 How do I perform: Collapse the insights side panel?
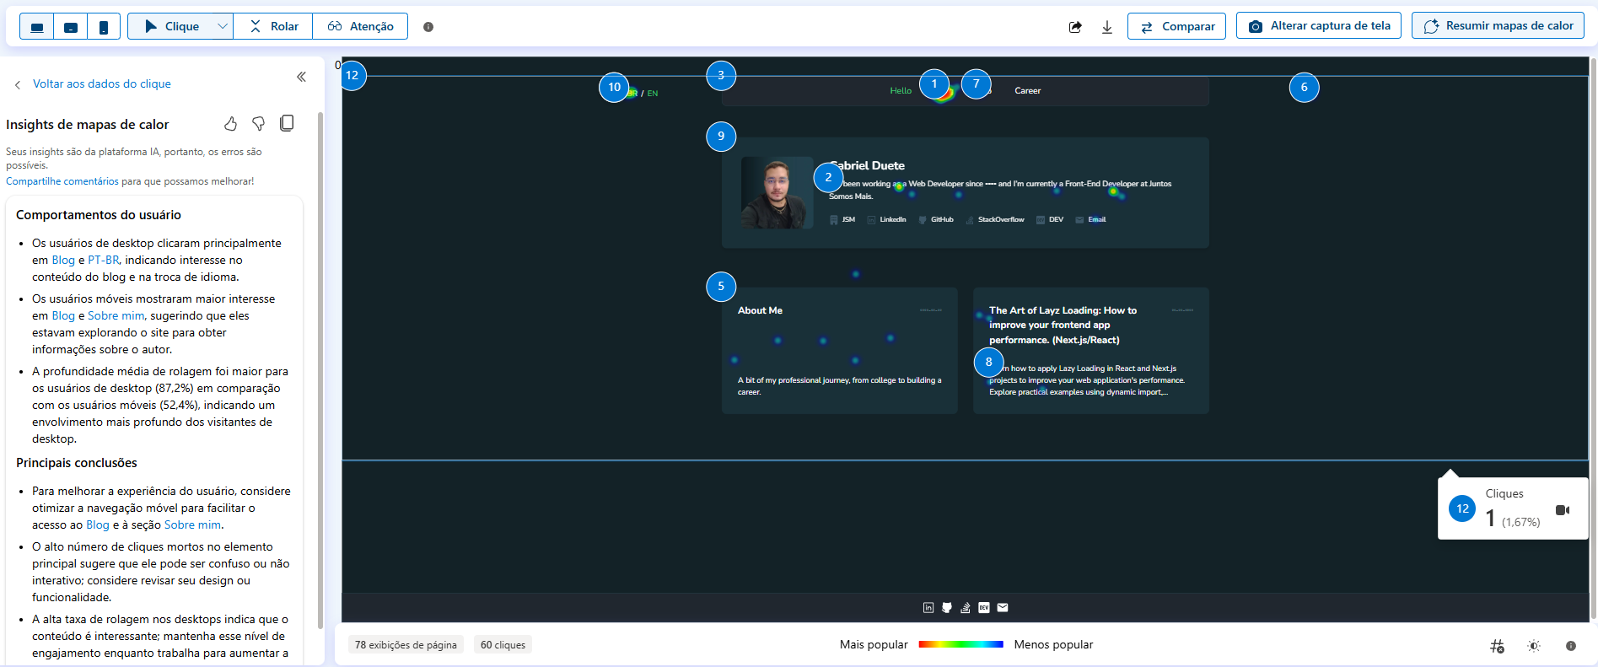301,77
